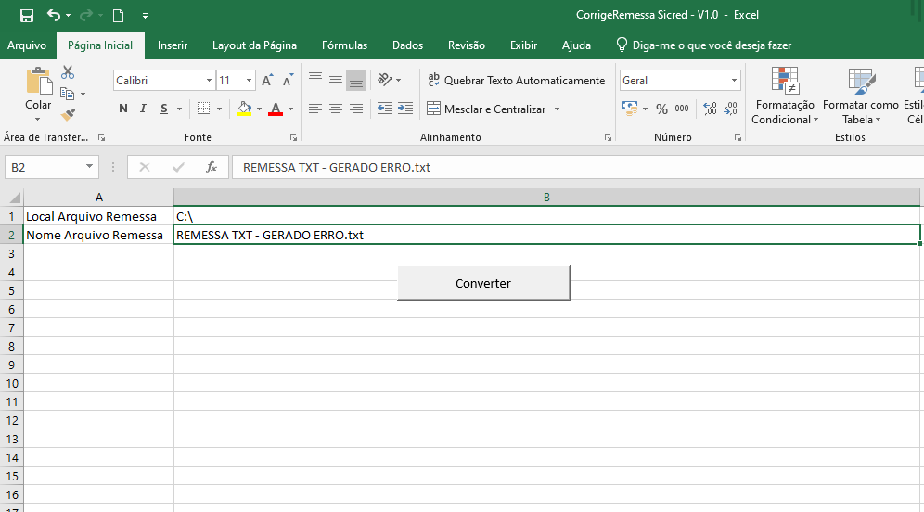Click the Cut scissors icon
The height and width of the screenshot is (512, 924).
click(x=68, y=72)
